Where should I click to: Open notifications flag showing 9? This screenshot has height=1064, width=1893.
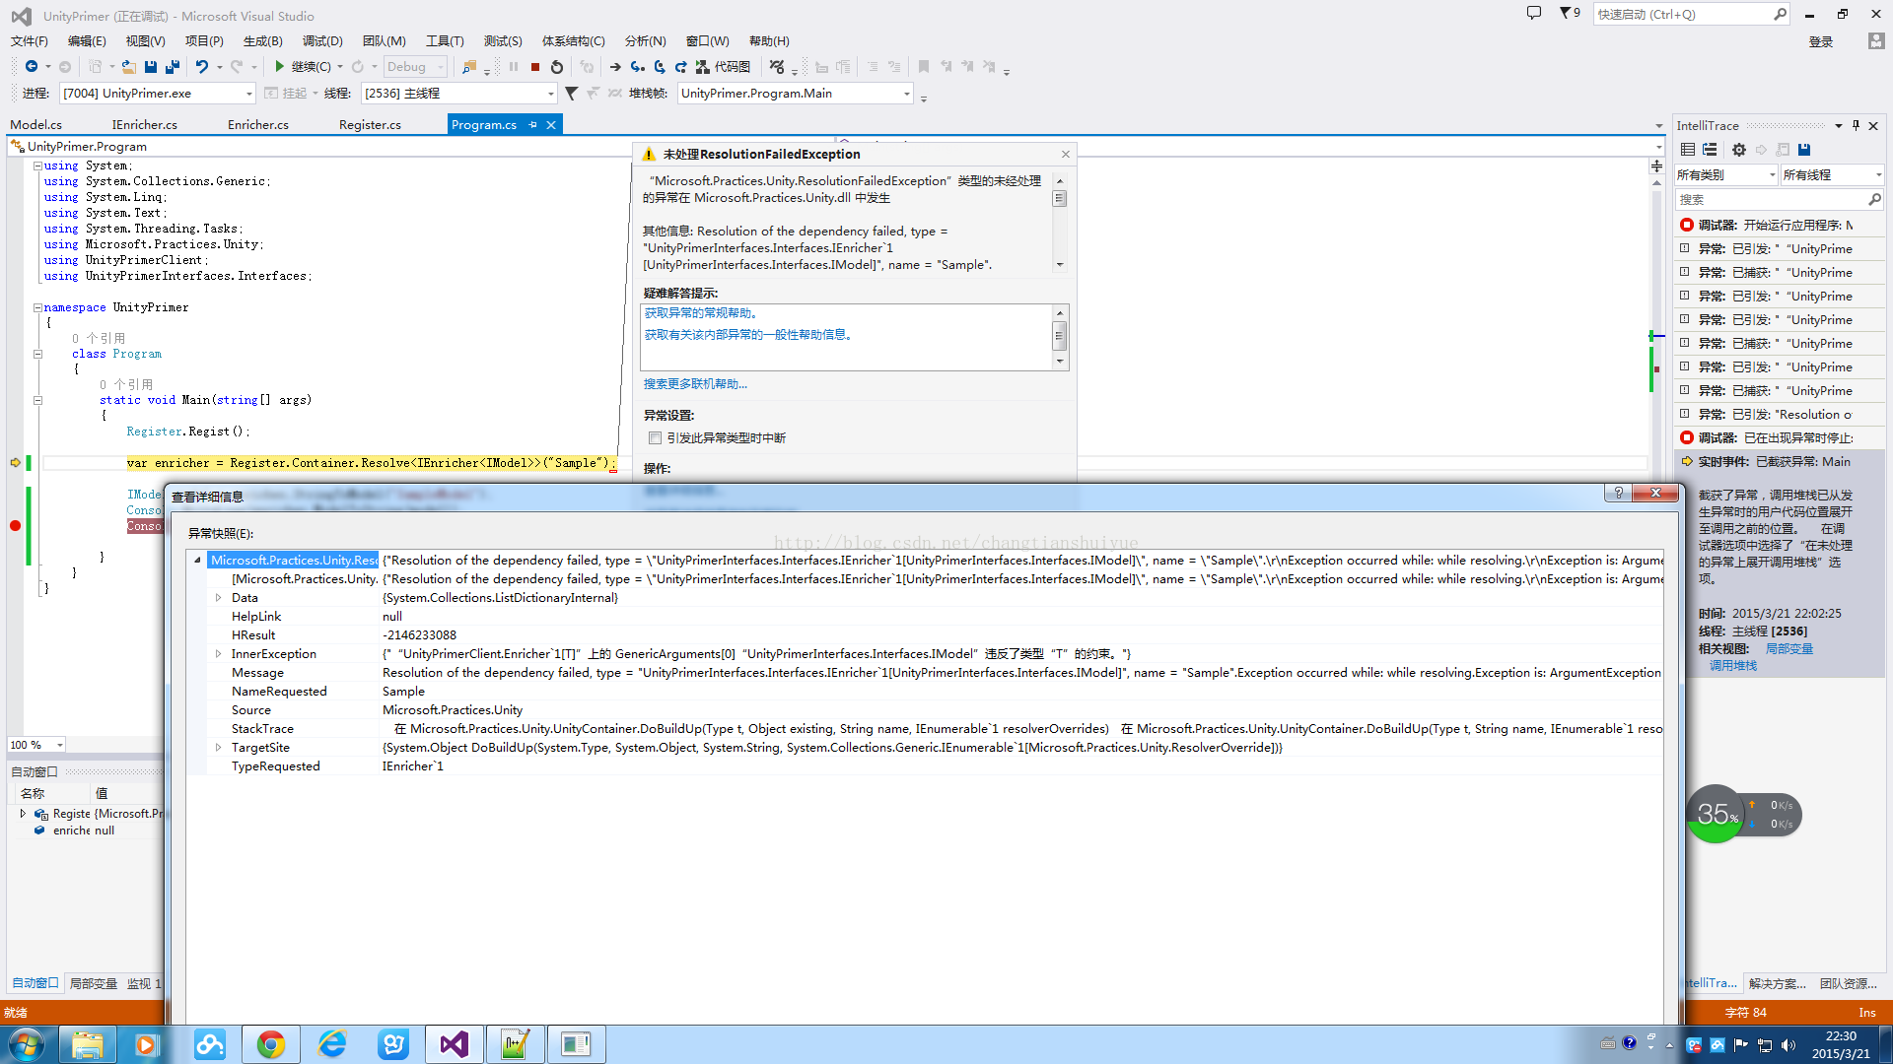(1570, 13)
